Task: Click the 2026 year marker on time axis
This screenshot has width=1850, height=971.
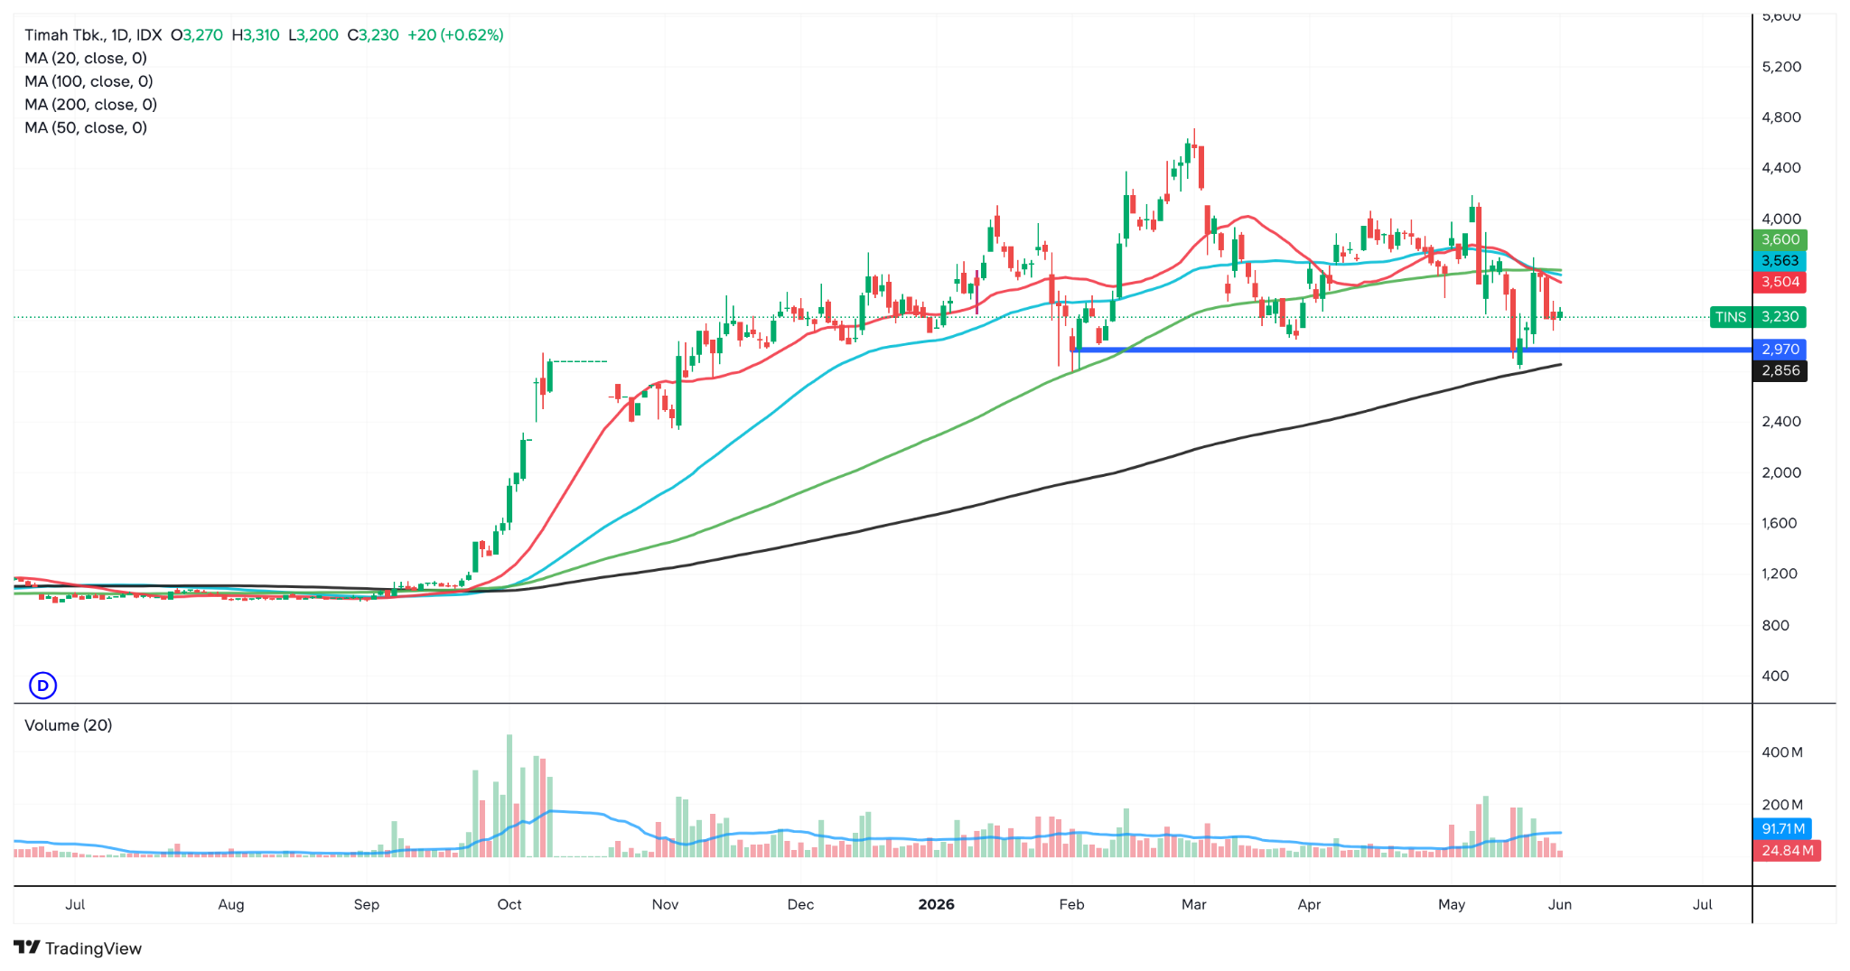Action: pyautogui.click(x=936, y=904)
